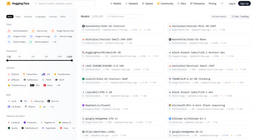The width and height of the screenshot is (256, 140).
Task: Switch to the Licenses filter tab
Action: point(53,17)
